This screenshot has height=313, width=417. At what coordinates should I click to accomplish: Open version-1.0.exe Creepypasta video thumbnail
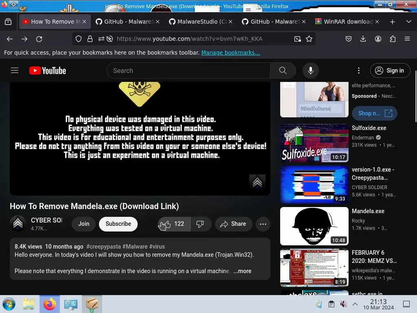click(x=314, y=185)
